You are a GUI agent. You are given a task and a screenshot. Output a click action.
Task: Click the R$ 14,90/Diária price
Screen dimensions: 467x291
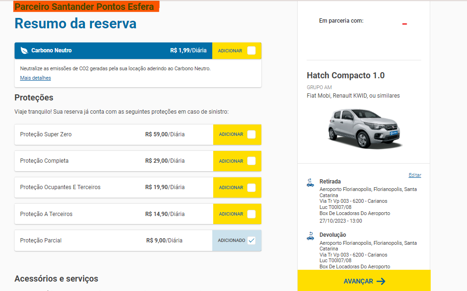click(x=165, y=214)
